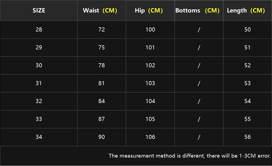Select hip value 106
This screenshot has width=272, height=166.
(x=150, y=137)
